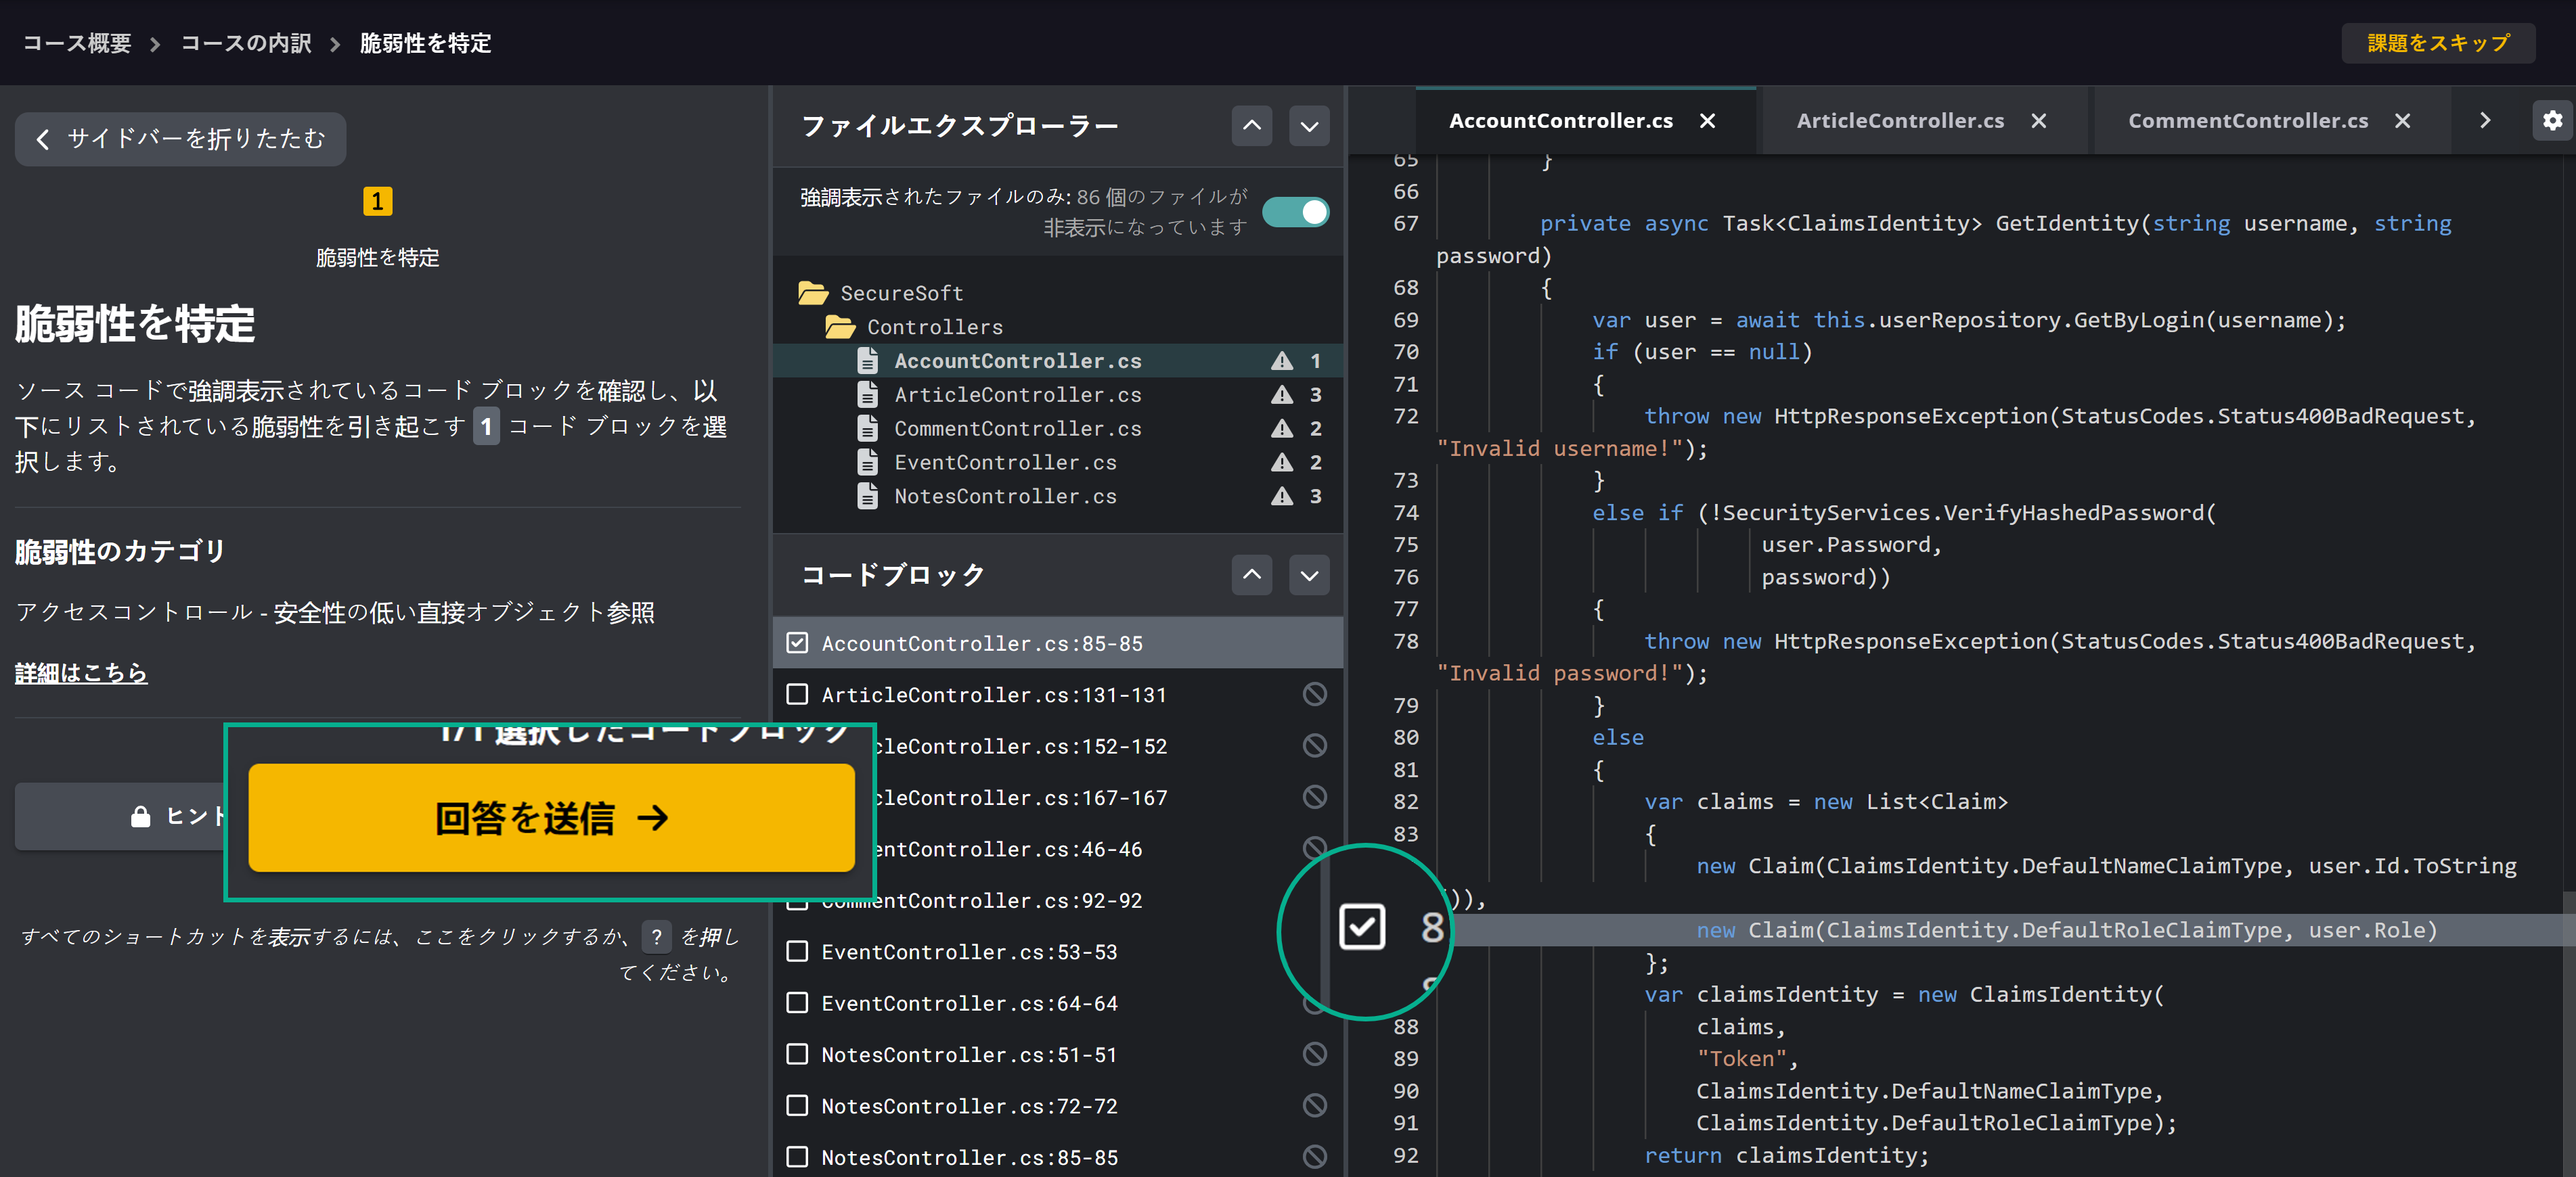2576x1177 pixels.
Task: Go to コースの内訳 breadcrumb
Action: click(x=246, y=43)
